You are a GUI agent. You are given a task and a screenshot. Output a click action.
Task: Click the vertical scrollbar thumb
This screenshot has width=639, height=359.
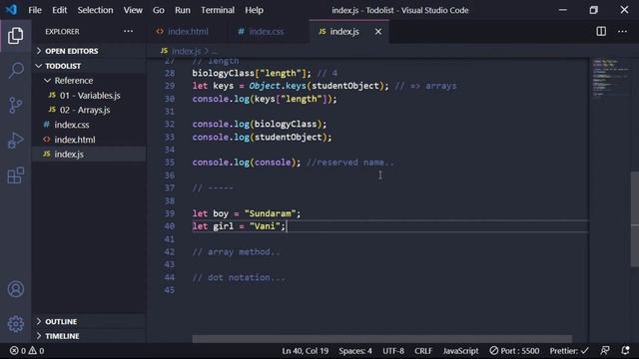(x=635, y=219)
